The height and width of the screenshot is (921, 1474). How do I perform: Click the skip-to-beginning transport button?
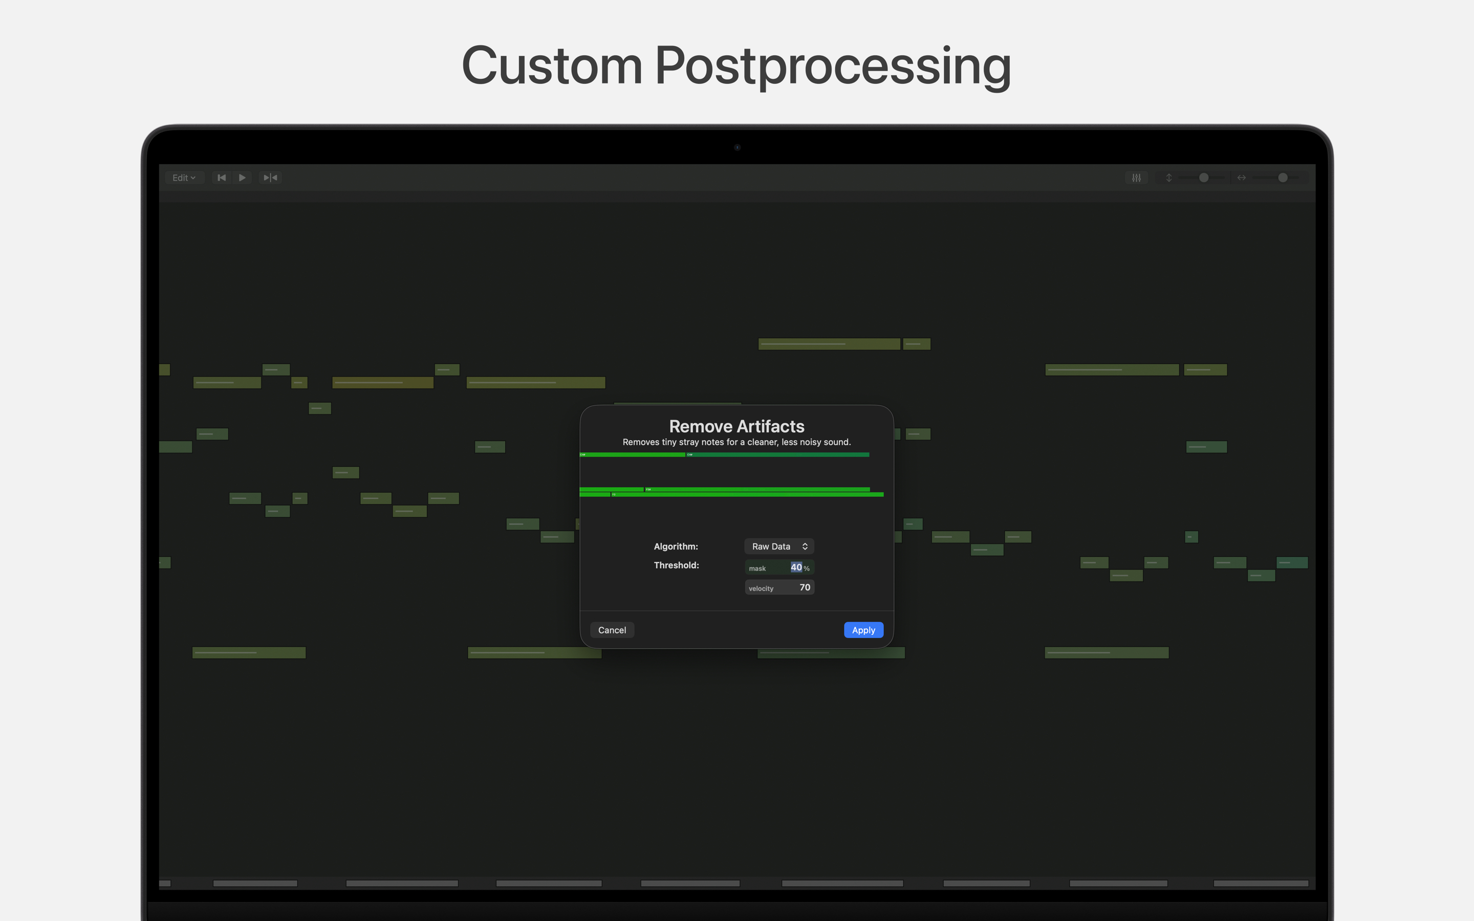pos(222,178)
